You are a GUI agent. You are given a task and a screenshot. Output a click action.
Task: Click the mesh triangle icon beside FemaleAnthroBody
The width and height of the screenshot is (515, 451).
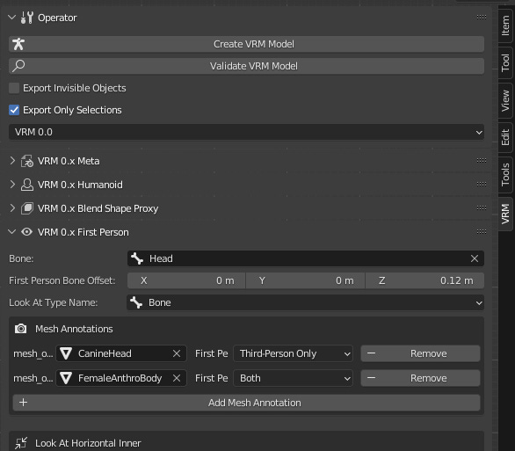[66, 378]
